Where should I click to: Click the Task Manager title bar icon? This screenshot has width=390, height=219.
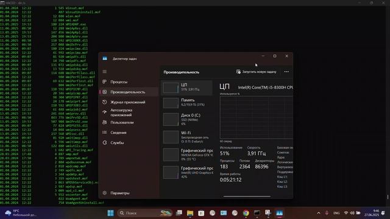tap(105, 58)
